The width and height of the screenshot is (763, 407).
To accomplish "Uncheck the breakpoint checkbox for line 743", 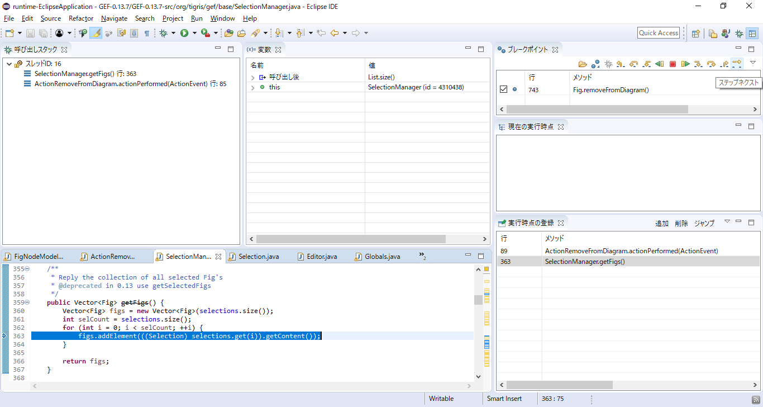I will pos(503,89).
